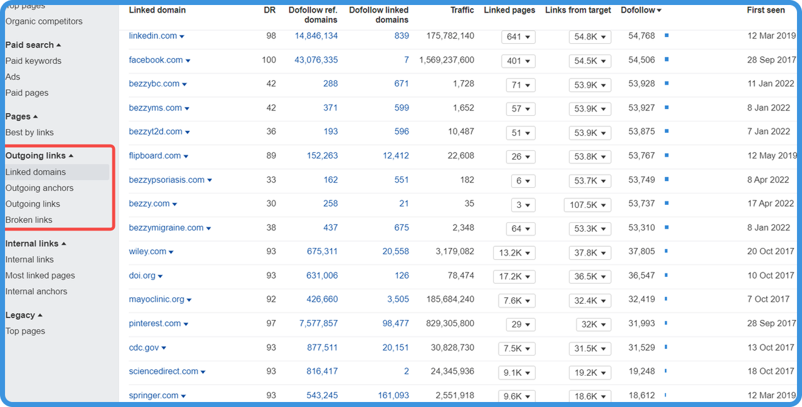Image resolution: width=802 pixels, height=407 pixels.
Task: Open 161,093 dofollow linked domains for springer.com
Action: (393, 396)
